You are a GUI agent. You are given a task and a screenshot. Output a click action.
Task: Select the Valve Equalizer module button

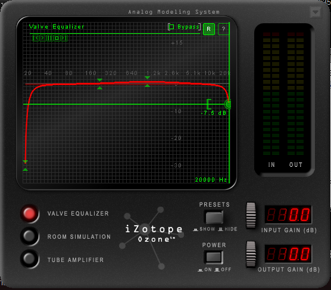click(30, 213)
